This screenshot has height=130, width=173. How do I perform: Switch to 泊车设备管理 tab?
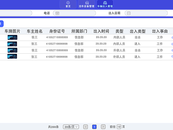(x=86, y=4)
